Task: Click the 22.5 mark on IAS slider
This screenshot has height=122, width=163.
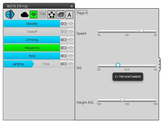Action: (x=127, y=69)
